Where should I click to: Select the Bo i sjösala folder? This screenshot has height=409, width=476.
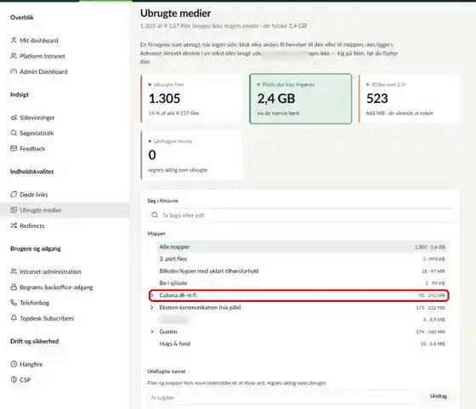click(303, 283)
